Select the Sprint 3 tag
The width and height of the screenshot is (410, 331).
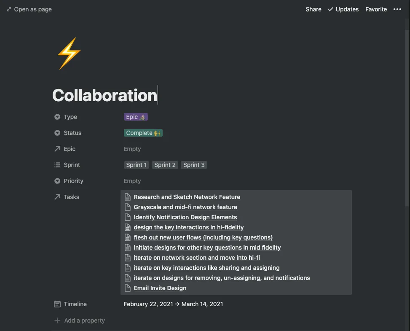point(194,165)
